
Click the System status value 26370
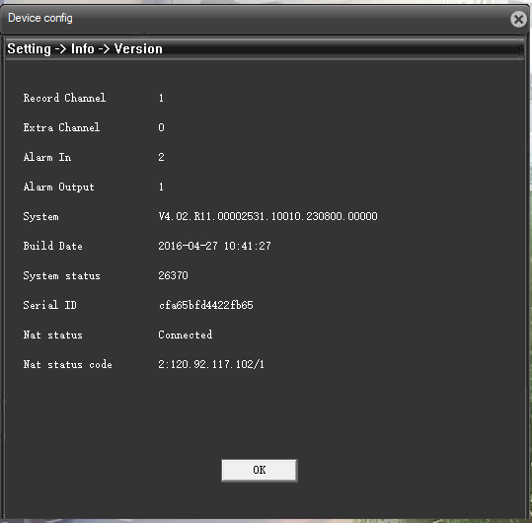coord(173,275)
